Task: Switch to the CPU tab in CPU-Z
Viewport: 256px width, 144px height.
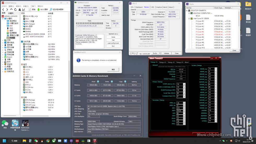Action: point(132,7)
